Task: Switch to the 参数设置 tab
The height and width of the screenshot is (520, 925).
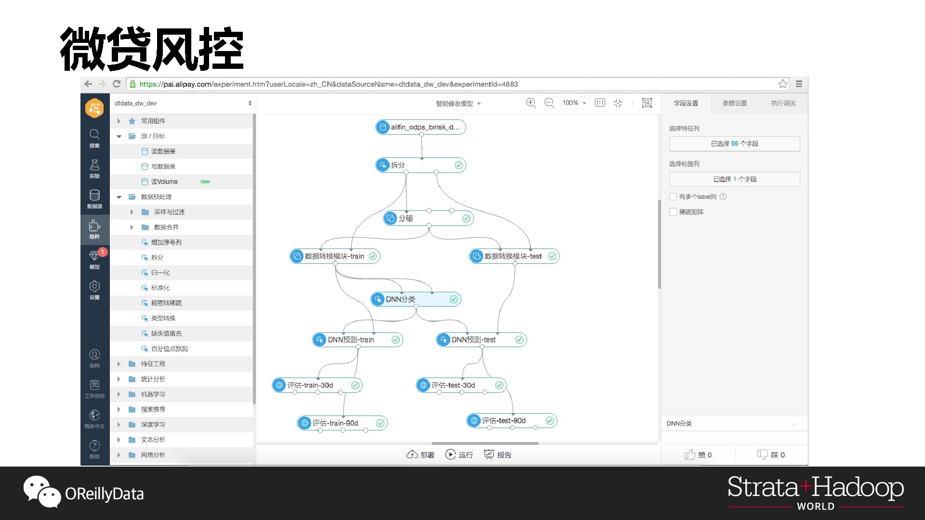Action: (734, 103)
